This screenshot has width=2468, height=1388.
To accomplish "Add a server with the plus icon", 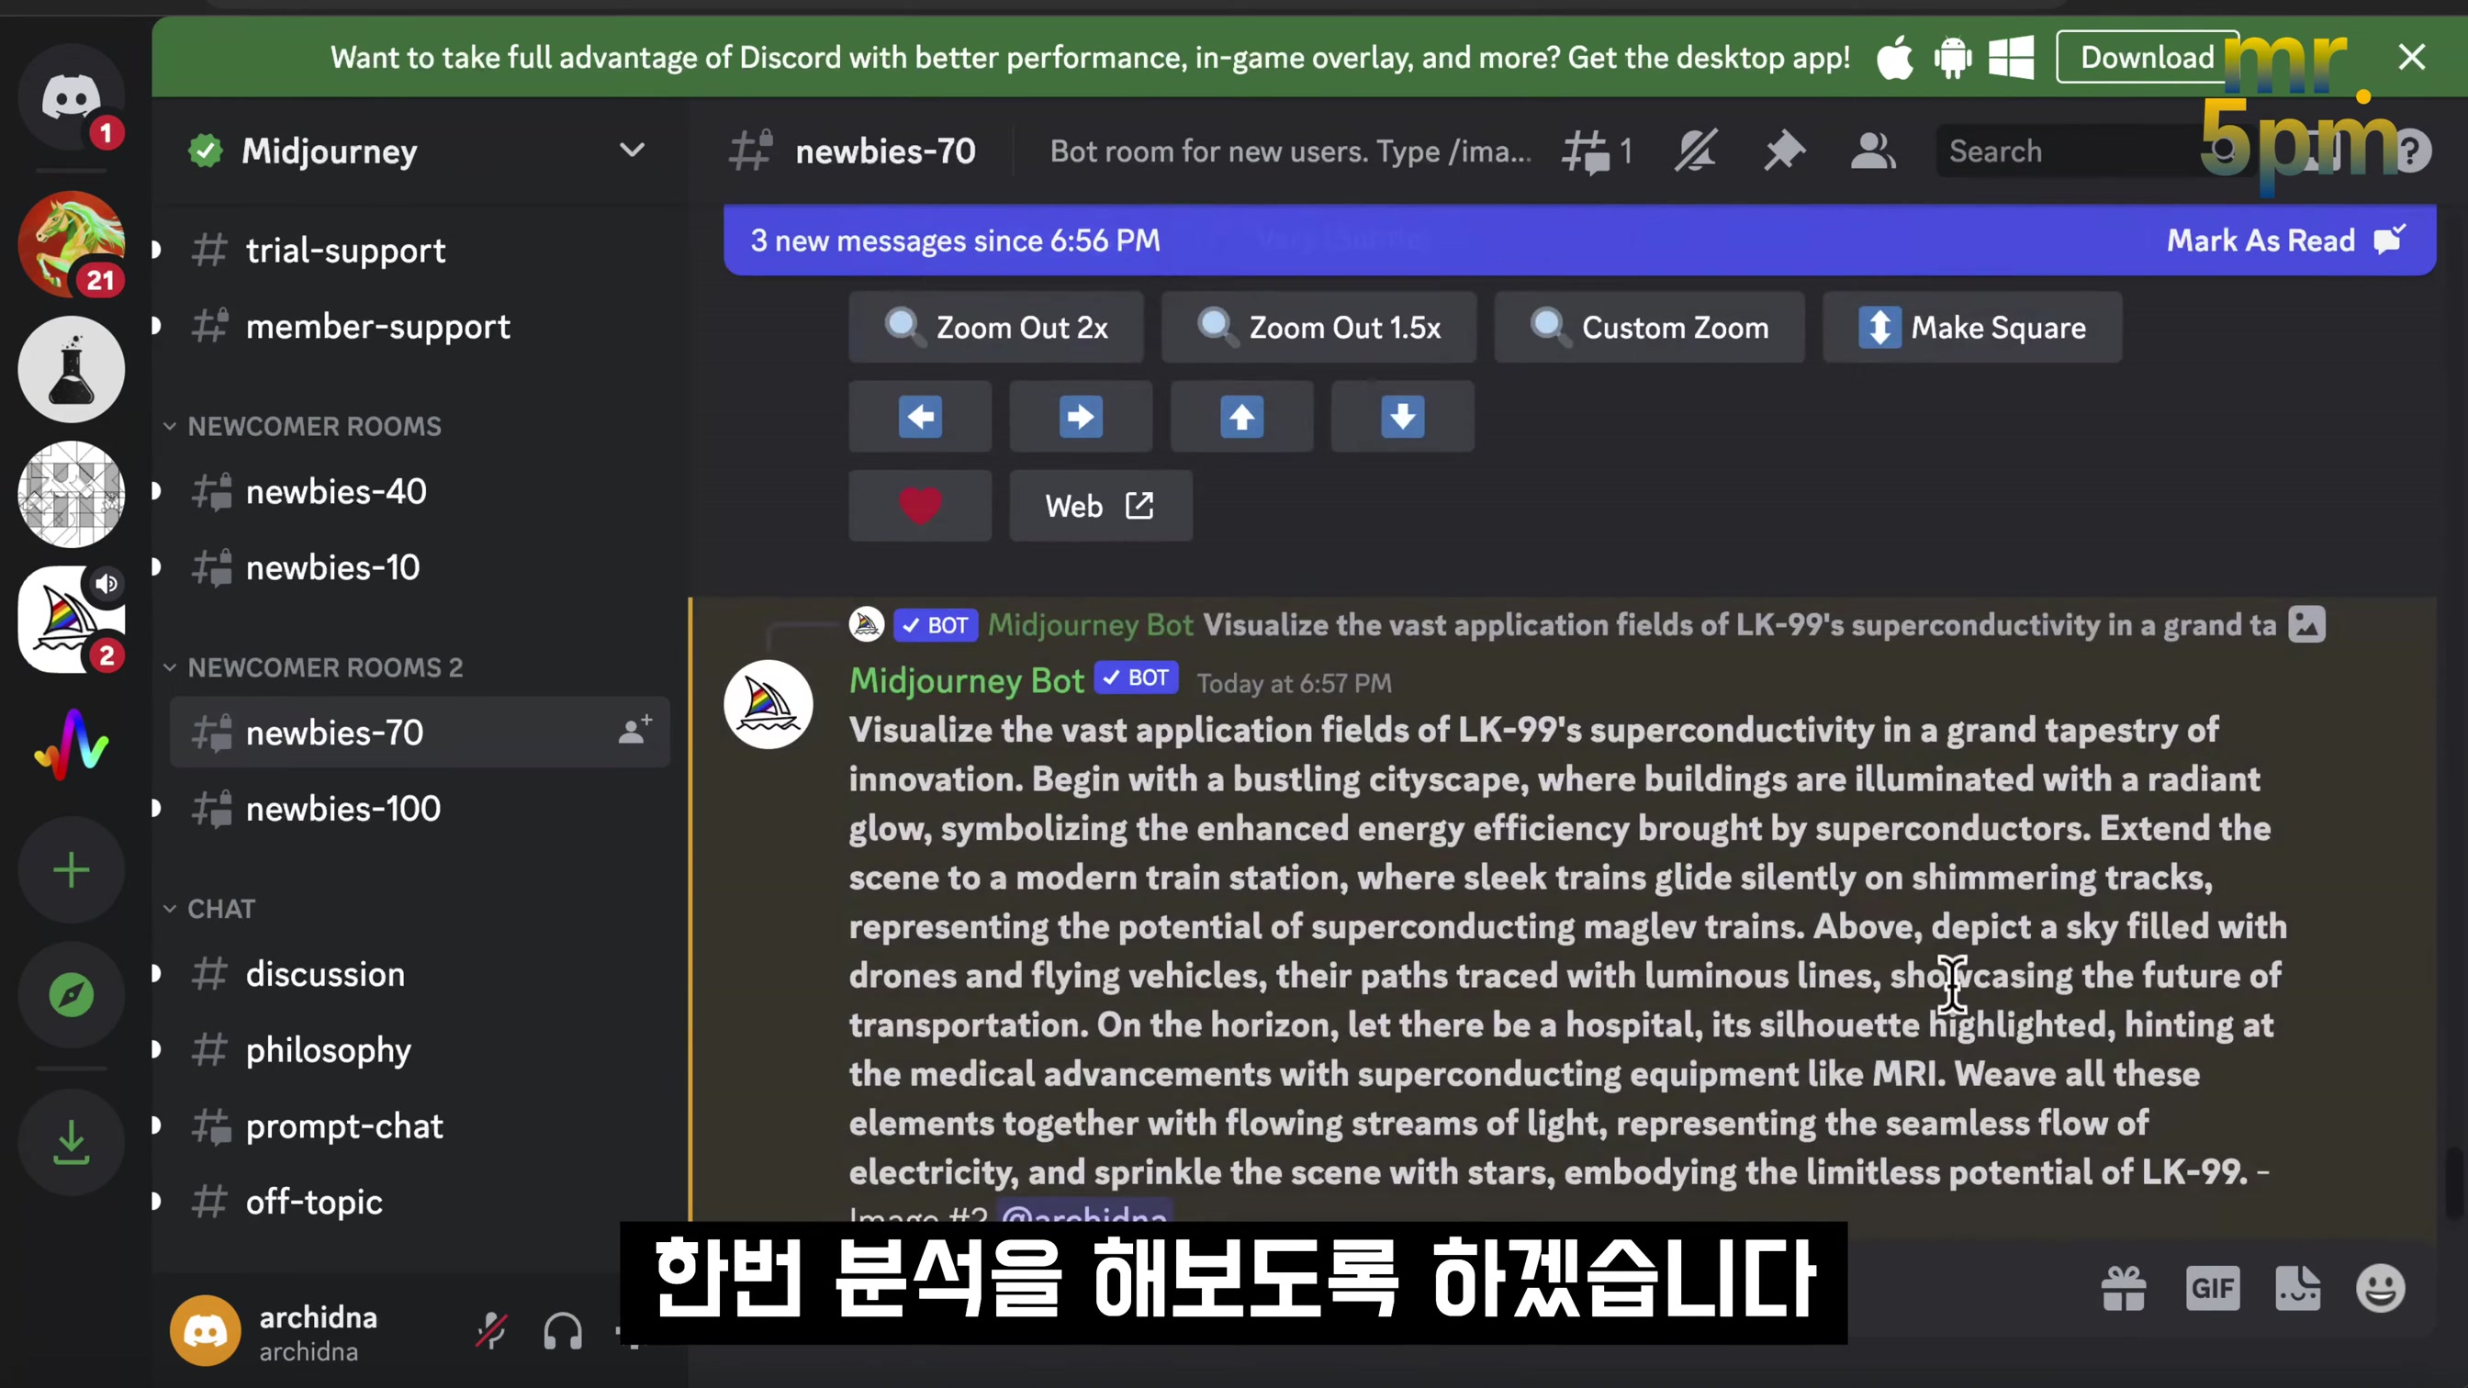I will (x=71, y=869).
